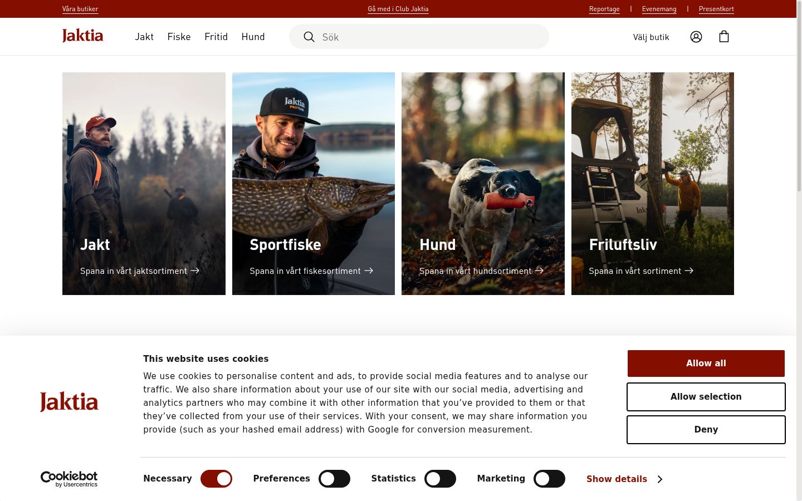
Task: Click the arrow after hundsortiment
Action: 539,271
